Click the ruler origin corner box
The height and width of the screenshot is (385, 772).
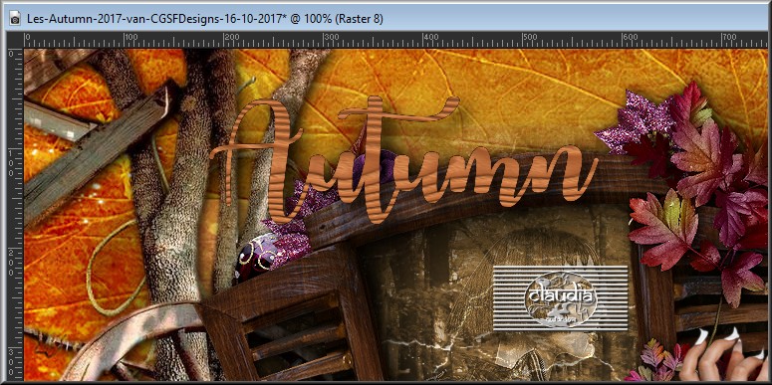15,40
